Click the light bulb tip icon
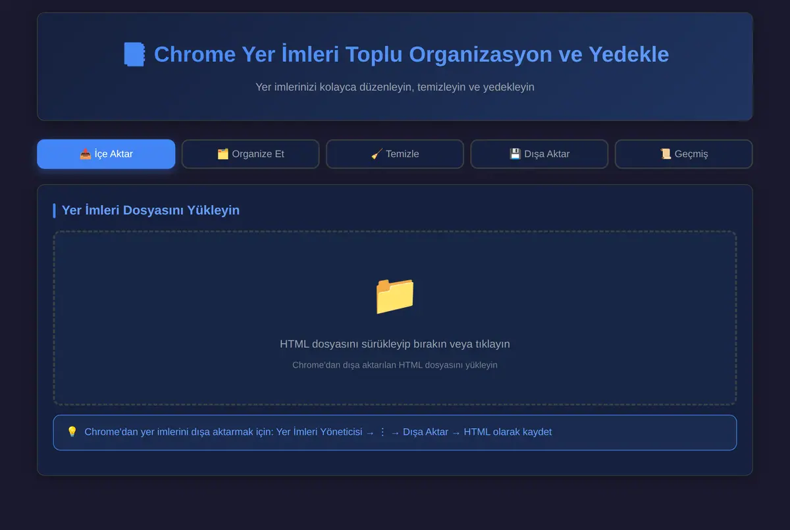This screenshot has height=530, width=790. (72, 432)
